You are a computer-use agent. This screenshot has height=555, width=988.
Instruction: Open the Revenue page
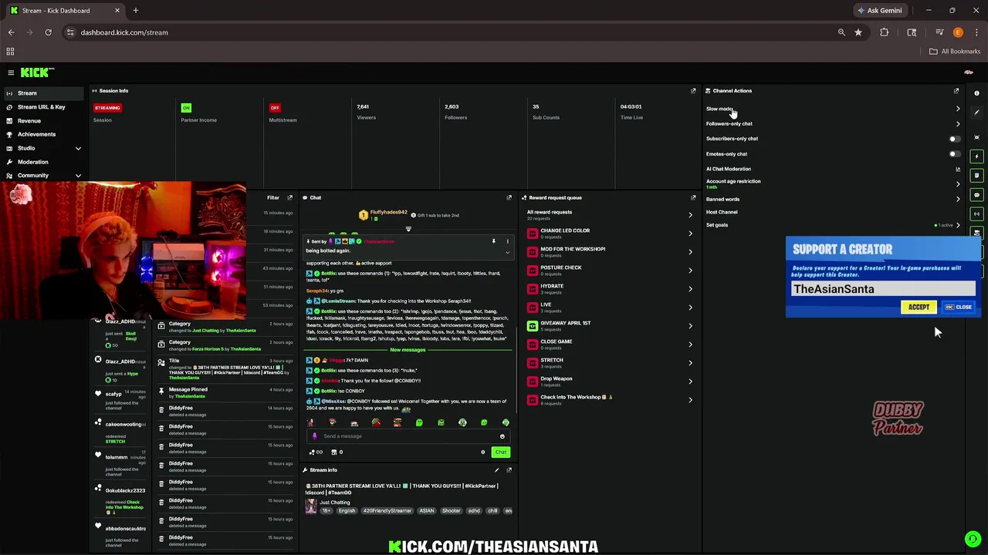[x=45, y=121]
